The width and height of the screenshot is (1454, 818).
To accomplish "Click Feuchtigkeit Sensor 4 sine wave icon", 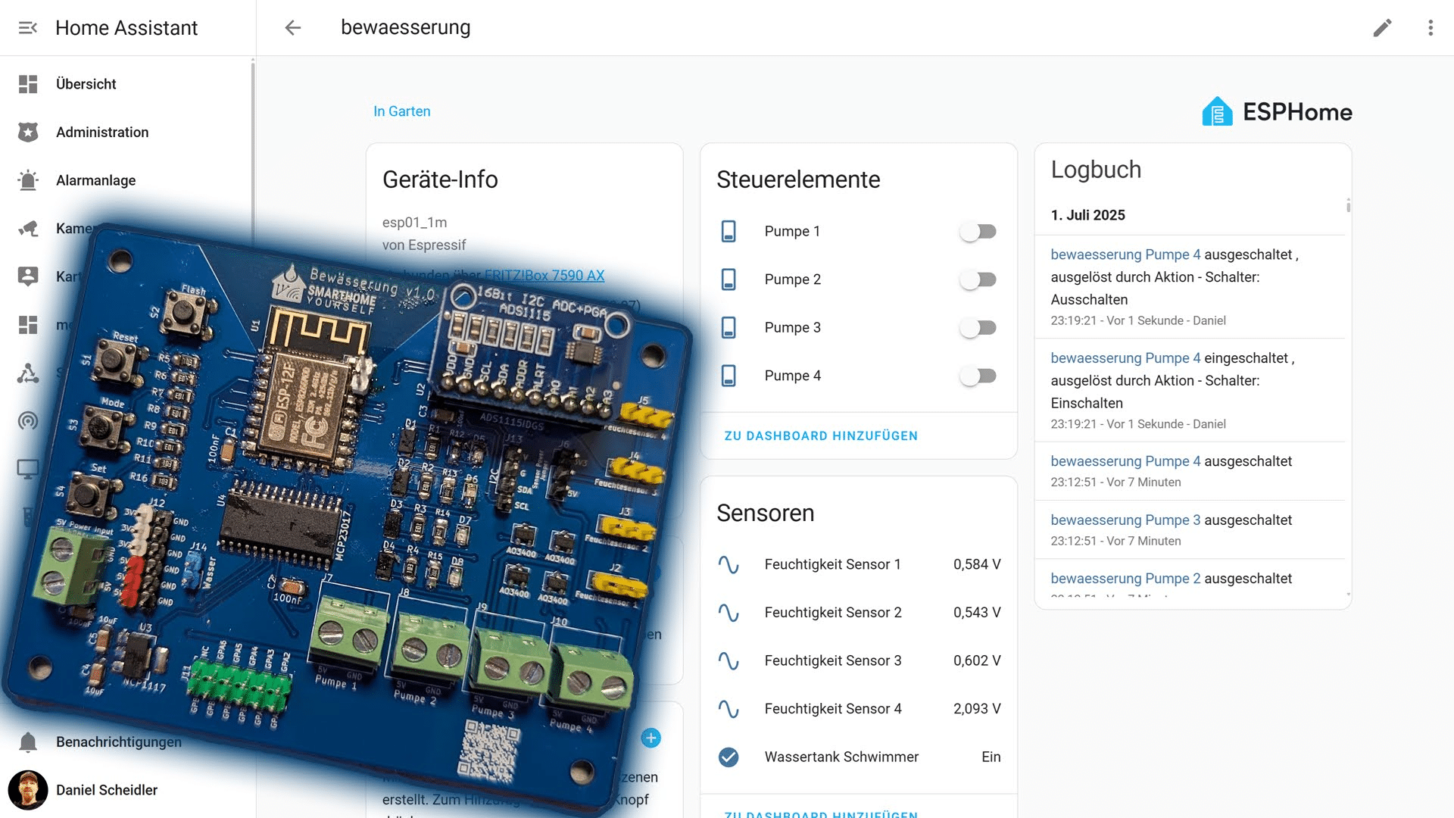I will pos(729,709).
